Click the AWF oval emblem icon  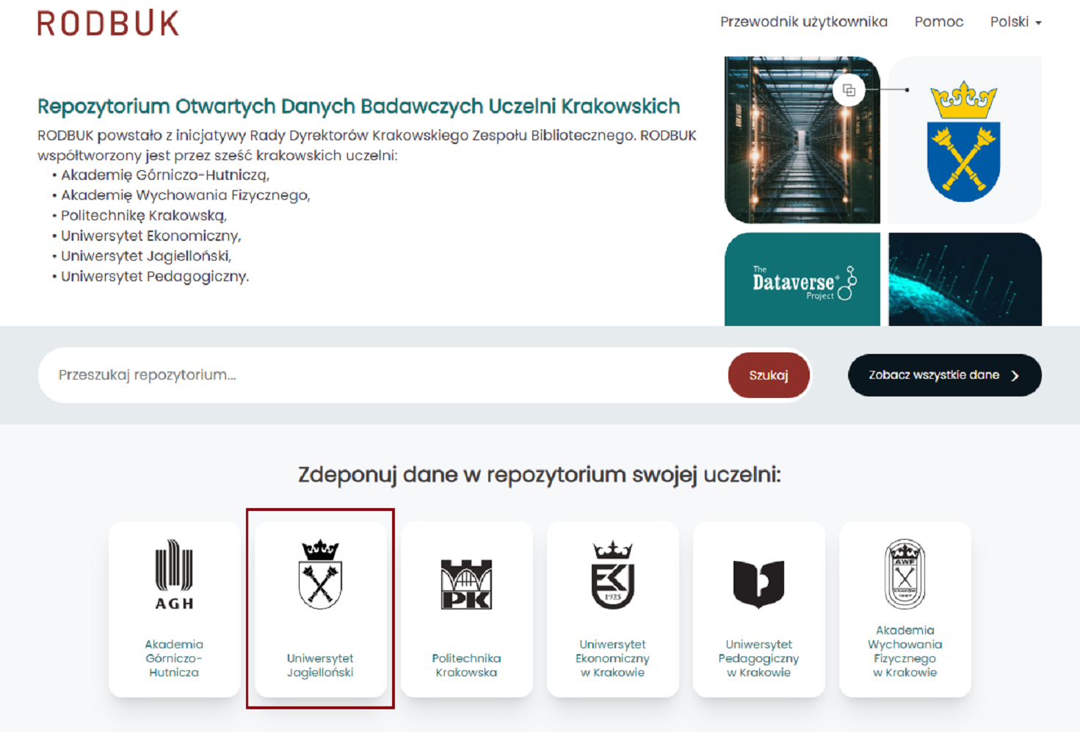(905, 574)
